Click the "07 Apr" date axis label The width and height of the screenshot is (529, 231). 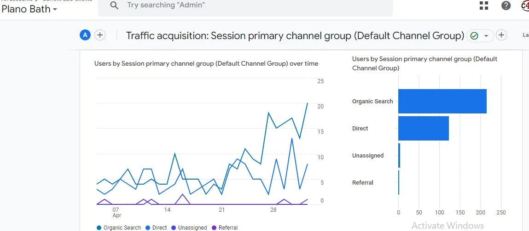tap(116, 213)
